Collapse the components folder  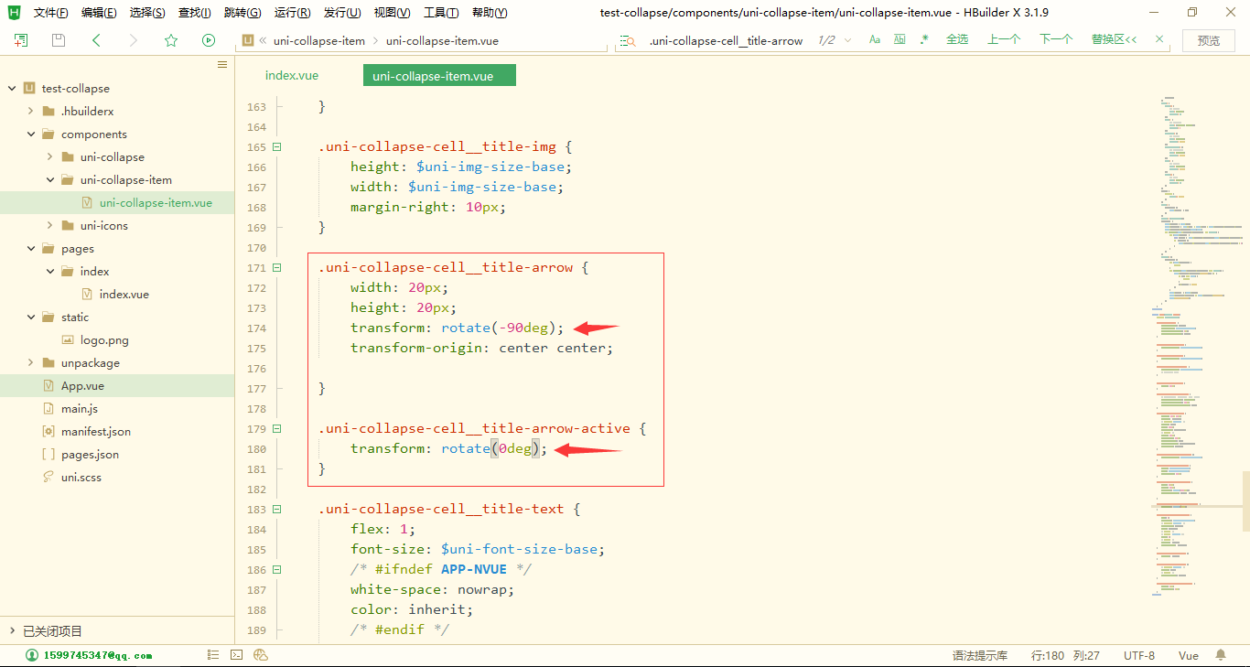coord(30,134)
